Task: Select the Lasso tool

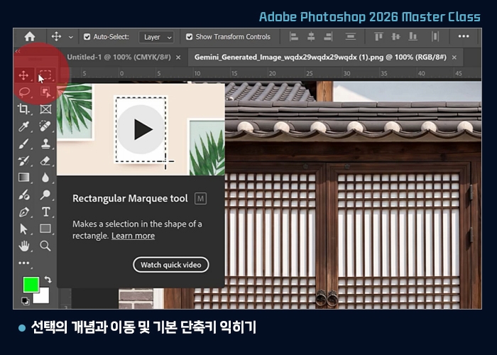Action: tap(24, 92)
